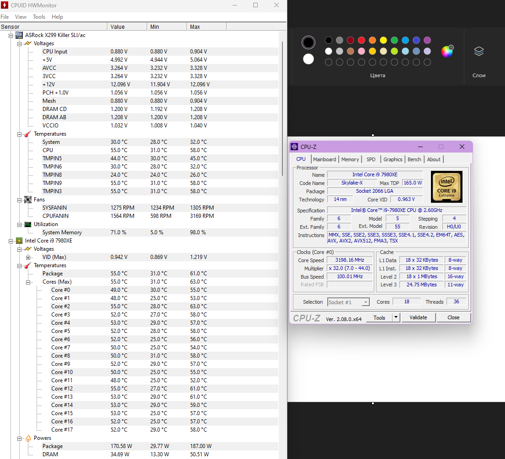Click the Core Speed field showing 3198.16 MHz
The image size is (505, 459).
(350, 260)
